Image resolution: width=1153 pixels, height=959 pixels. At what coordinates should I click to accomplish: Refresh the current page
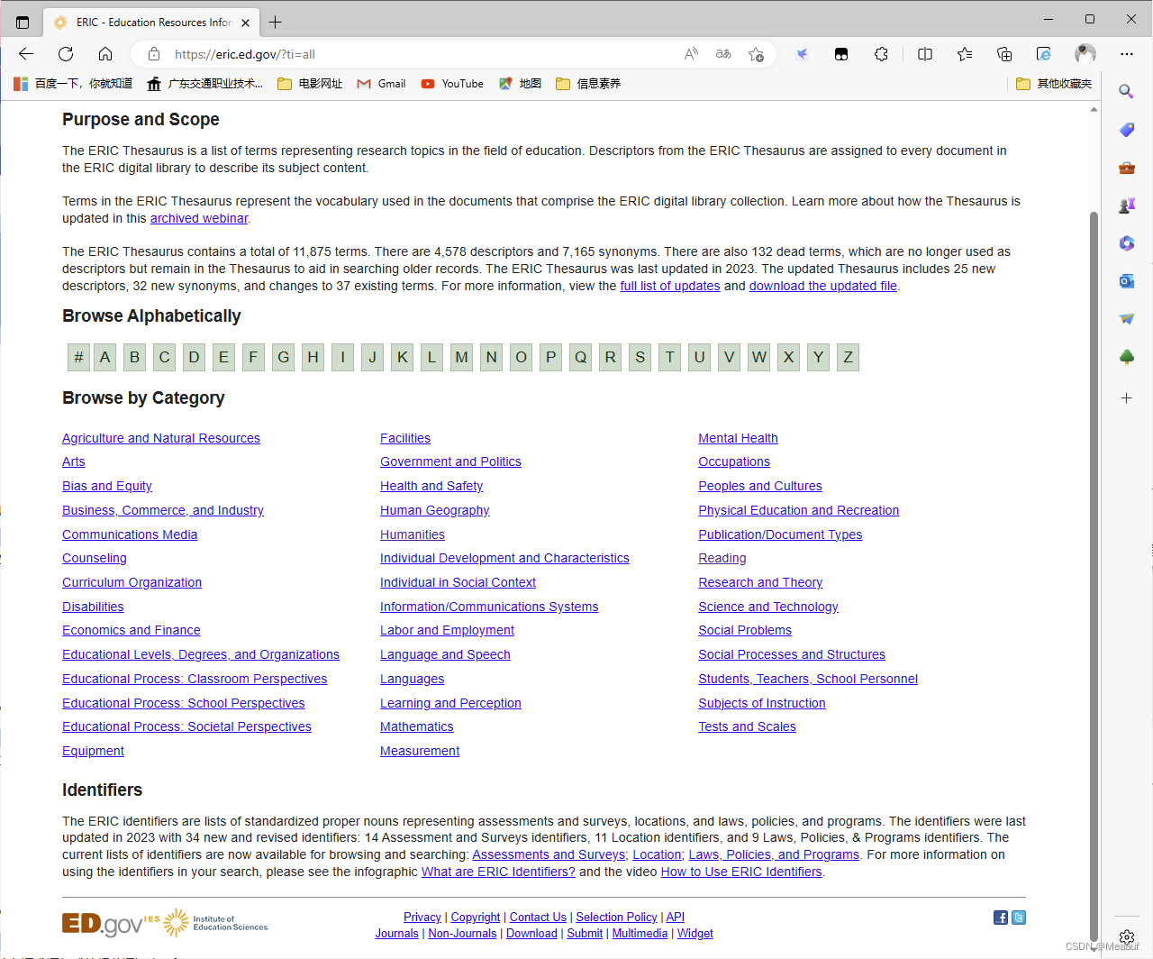(x=66, y=54)
